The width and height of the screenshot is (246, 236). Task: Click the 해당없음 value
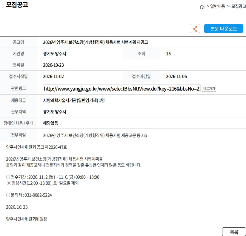50,123
